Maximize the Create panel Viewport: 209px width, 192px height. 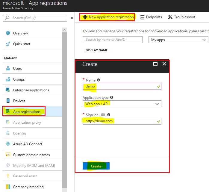(155, 64)
